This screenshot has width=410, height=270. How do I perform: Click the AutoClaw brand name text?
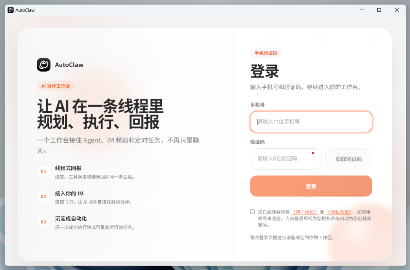point(69,65)
